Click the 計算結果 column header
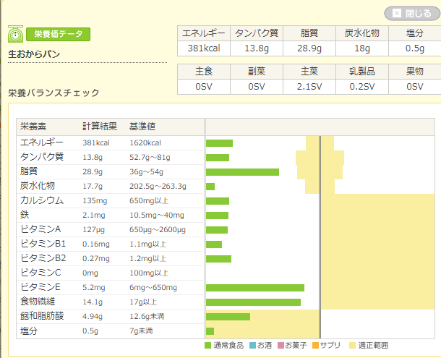Image resolution: width=441 pixels, height=358 pixels. (x=100, y=127)
